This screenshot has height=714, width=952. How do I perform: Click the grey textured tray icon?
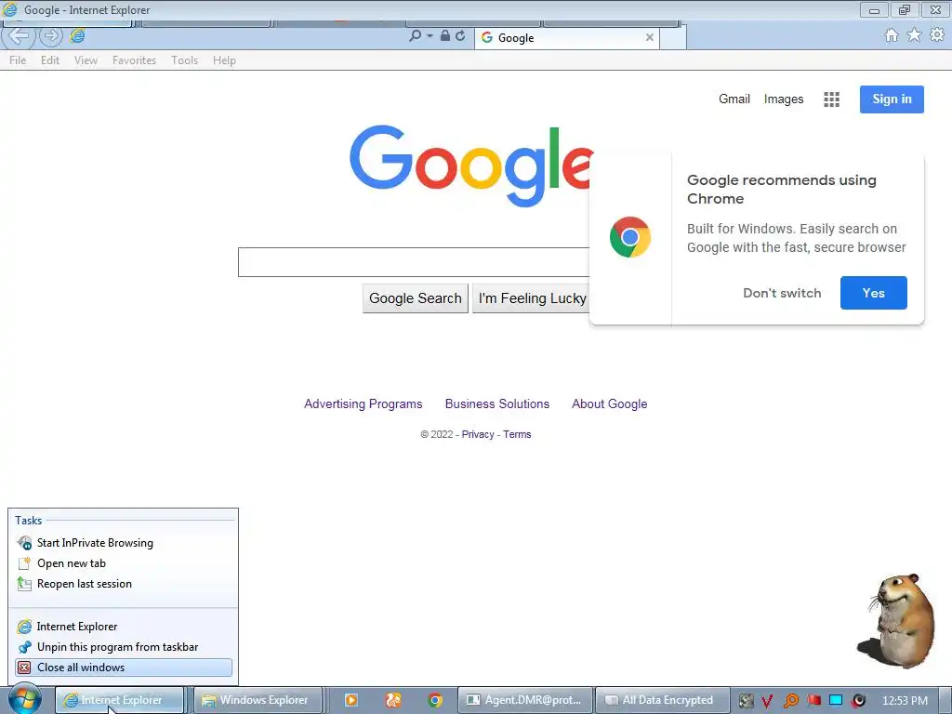(747, 701)
